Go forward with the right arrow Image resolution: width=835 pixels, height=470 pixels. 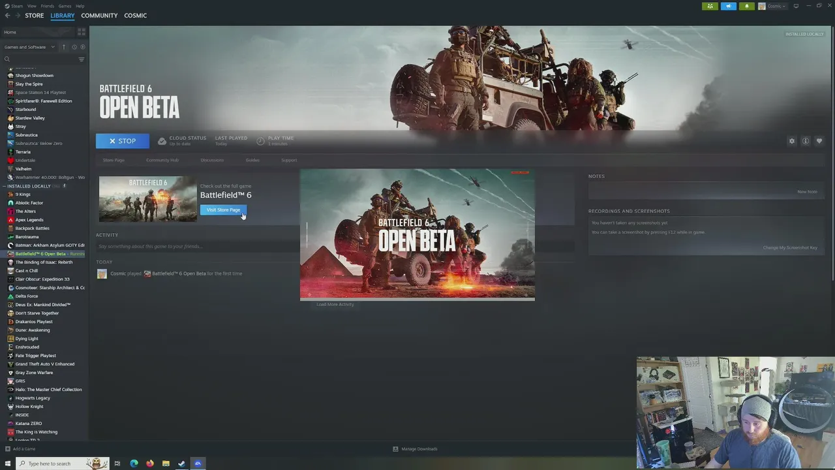[x=18, y=16]
